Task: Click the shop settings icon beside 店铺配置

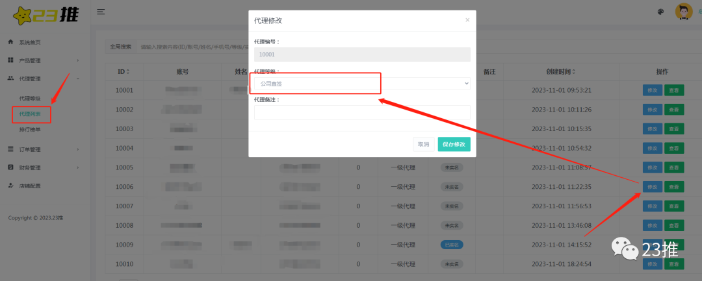Action: [11, 186]
